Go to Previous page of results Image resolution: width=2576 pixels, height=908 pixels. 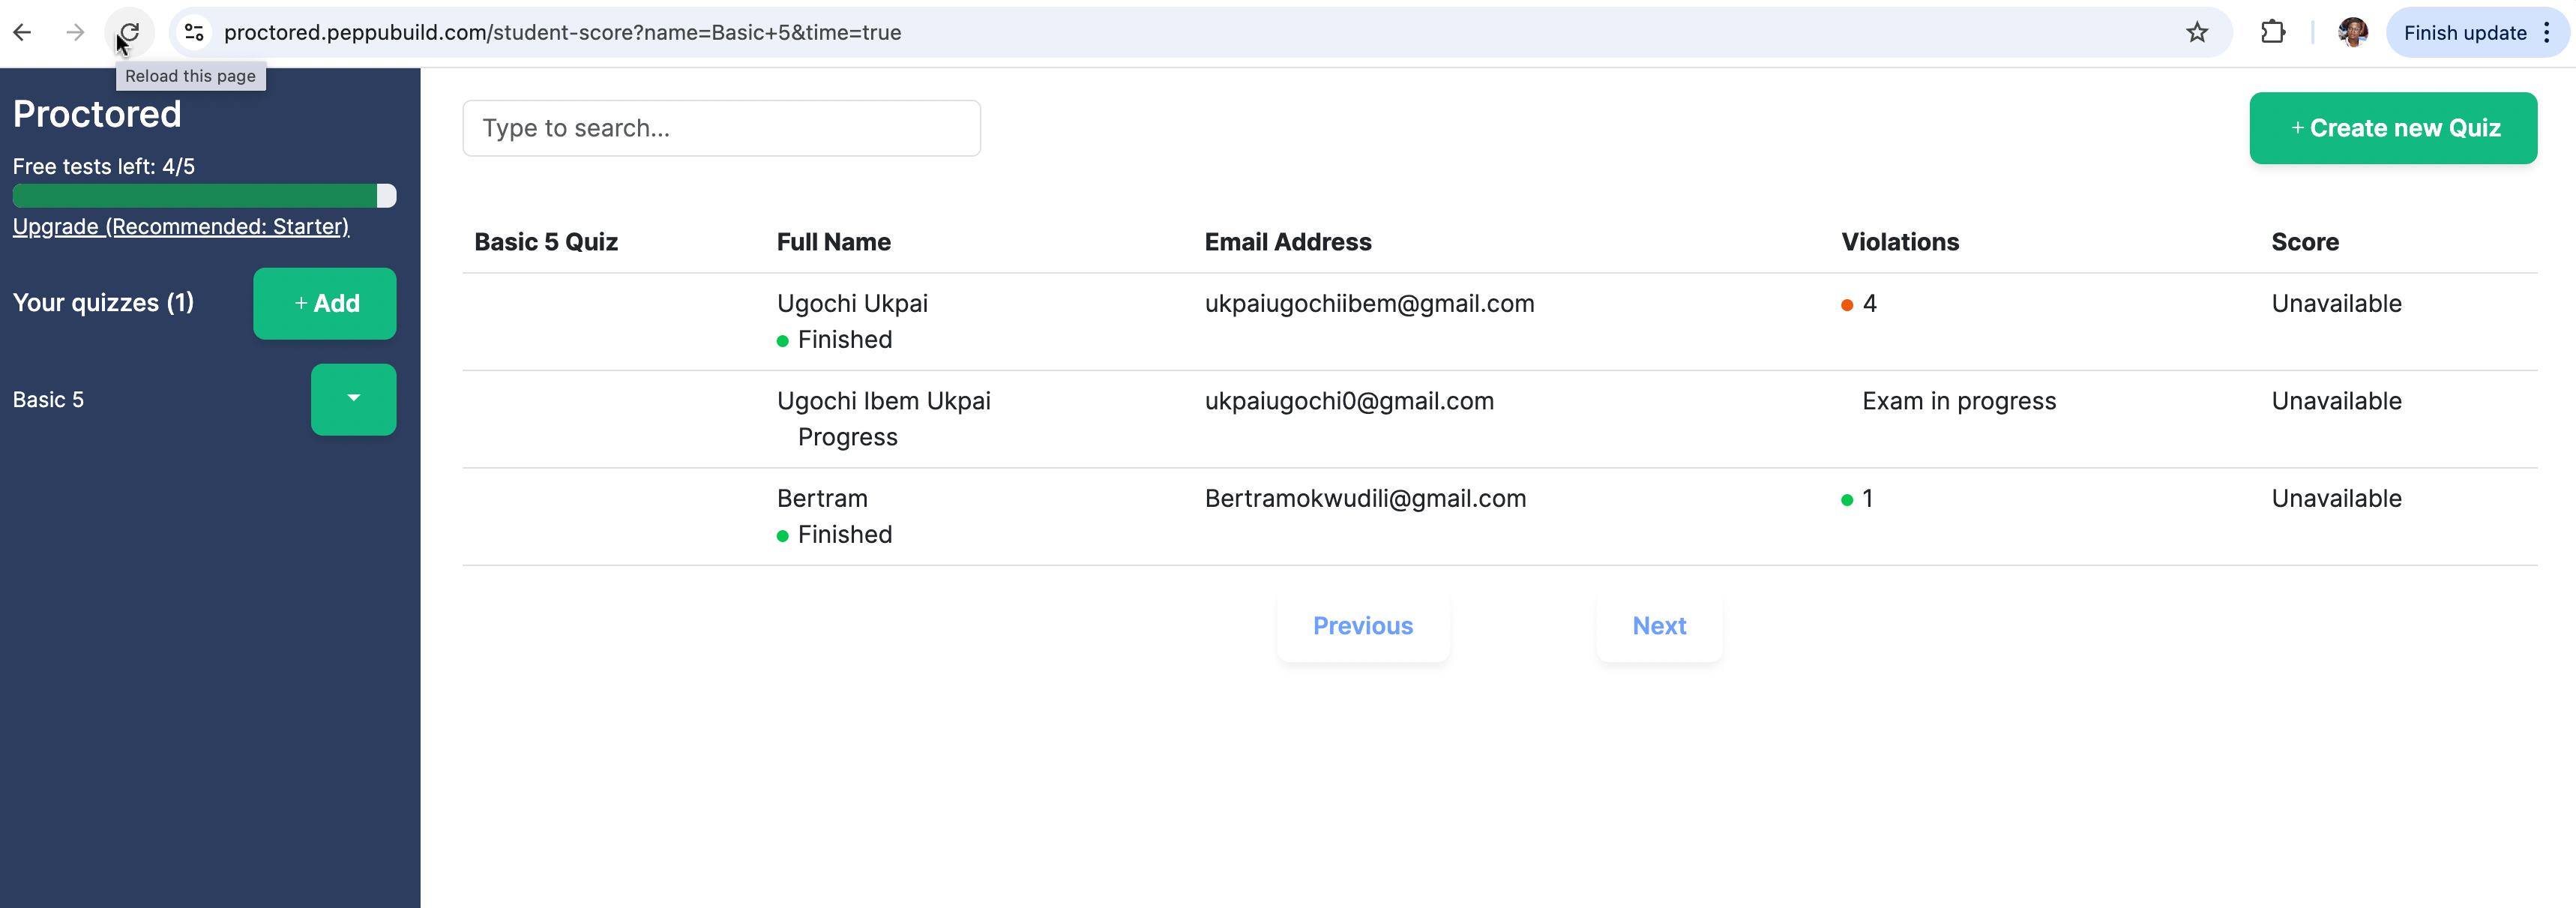click(1362, 626)
